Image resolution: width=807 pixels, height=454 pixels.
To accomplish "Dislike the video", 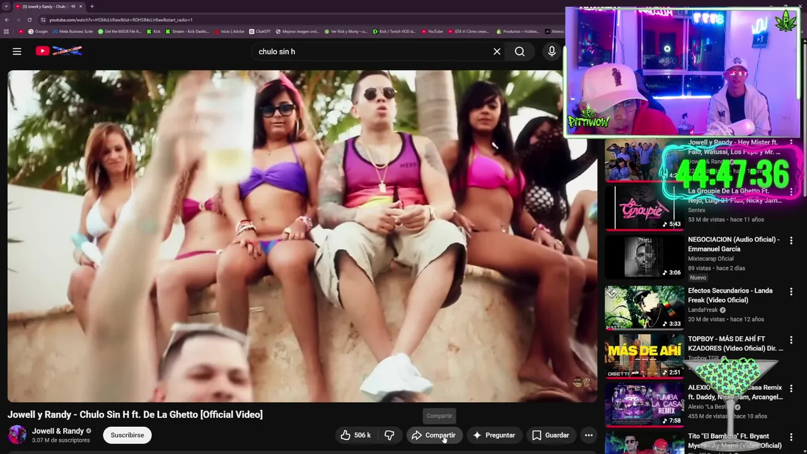I will 389,435.
